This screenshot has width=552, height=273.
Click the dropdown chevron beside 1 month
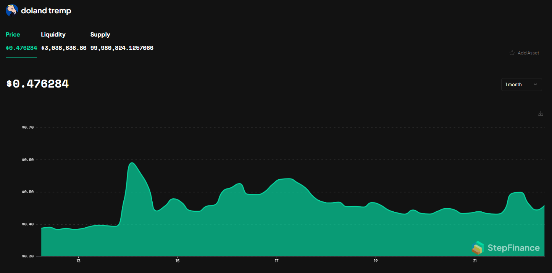tap(536, 84)
